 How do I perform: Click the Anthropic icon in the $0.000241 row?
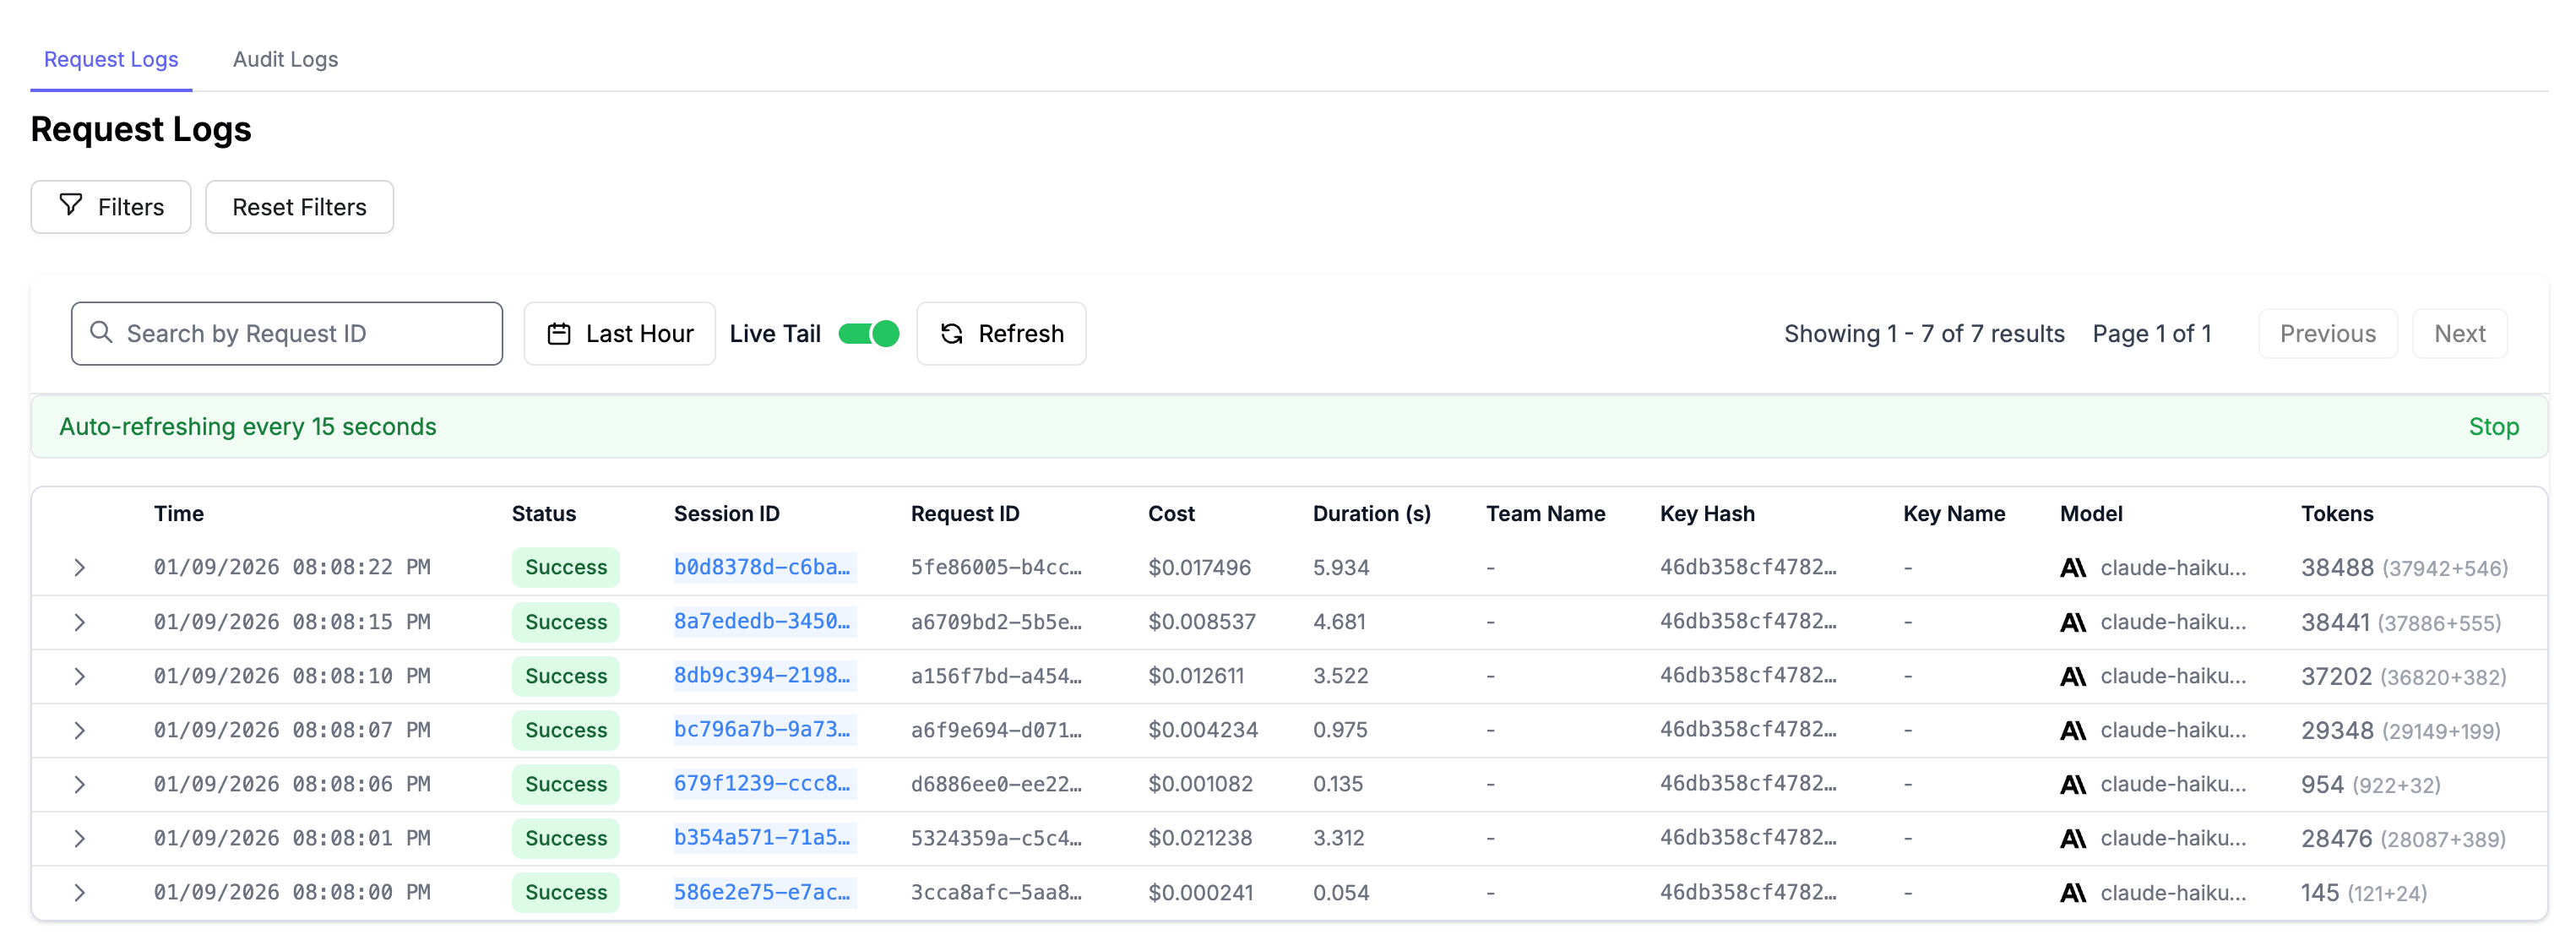2073,893
